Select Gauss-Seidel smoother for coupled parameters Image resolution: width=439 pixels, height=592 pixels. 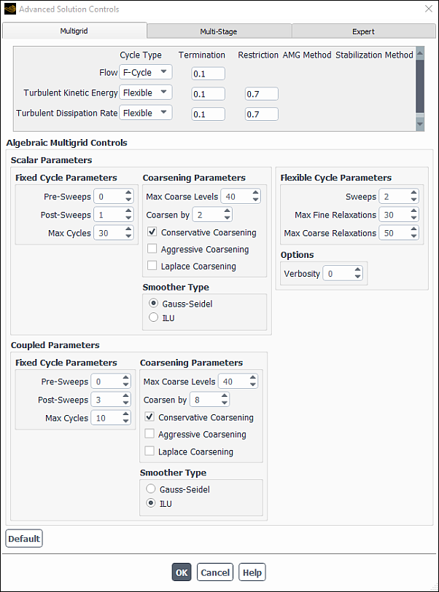point(151,489)
